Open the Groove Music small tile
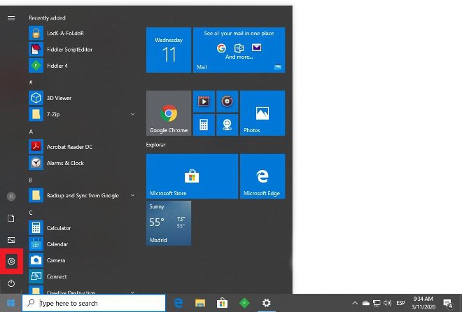462x312 pixels. pyautogui.click(x=227, y=101)
